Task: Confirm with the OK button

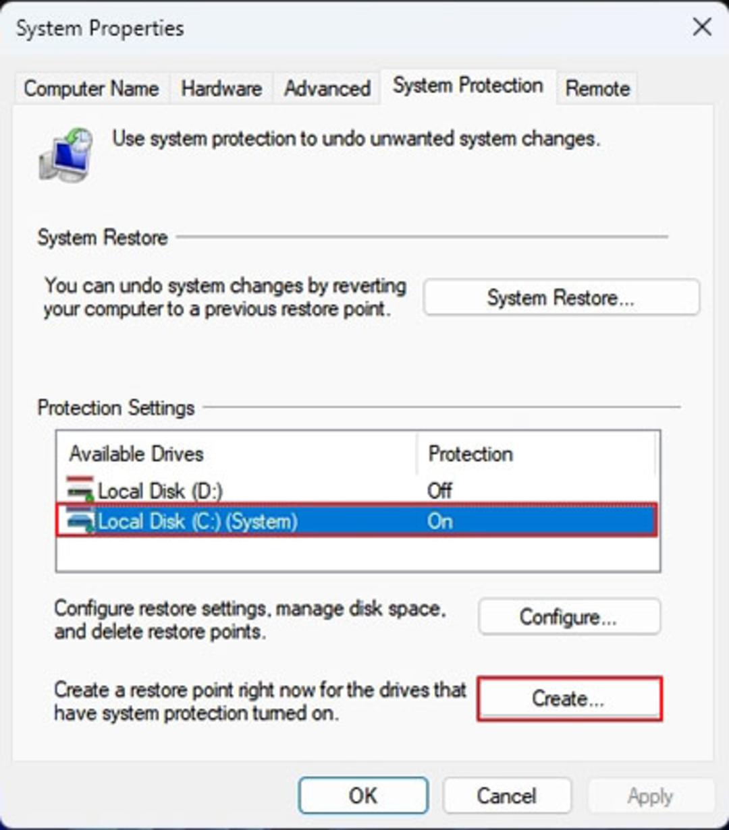Action: click(363, 796)
